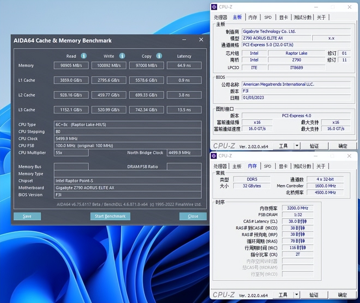Click CPU-Z logo icon in upper window title bar
This screenshot has width=360, height=303.
[x=214, y=7]
